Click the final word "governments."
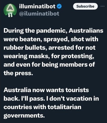Viewport: 107px width, 123px height. (x=24, y=116)
